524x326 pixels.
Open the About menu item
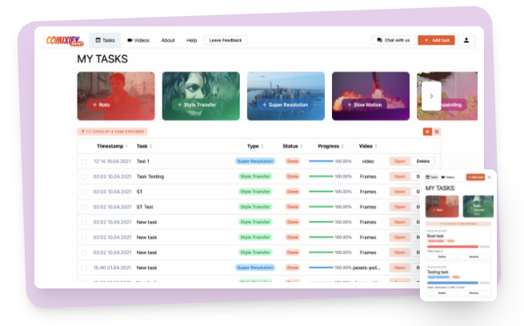(x=168, y=40)
